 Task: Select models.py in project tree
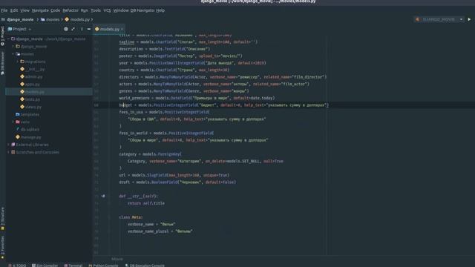click(x=35, y=92)
